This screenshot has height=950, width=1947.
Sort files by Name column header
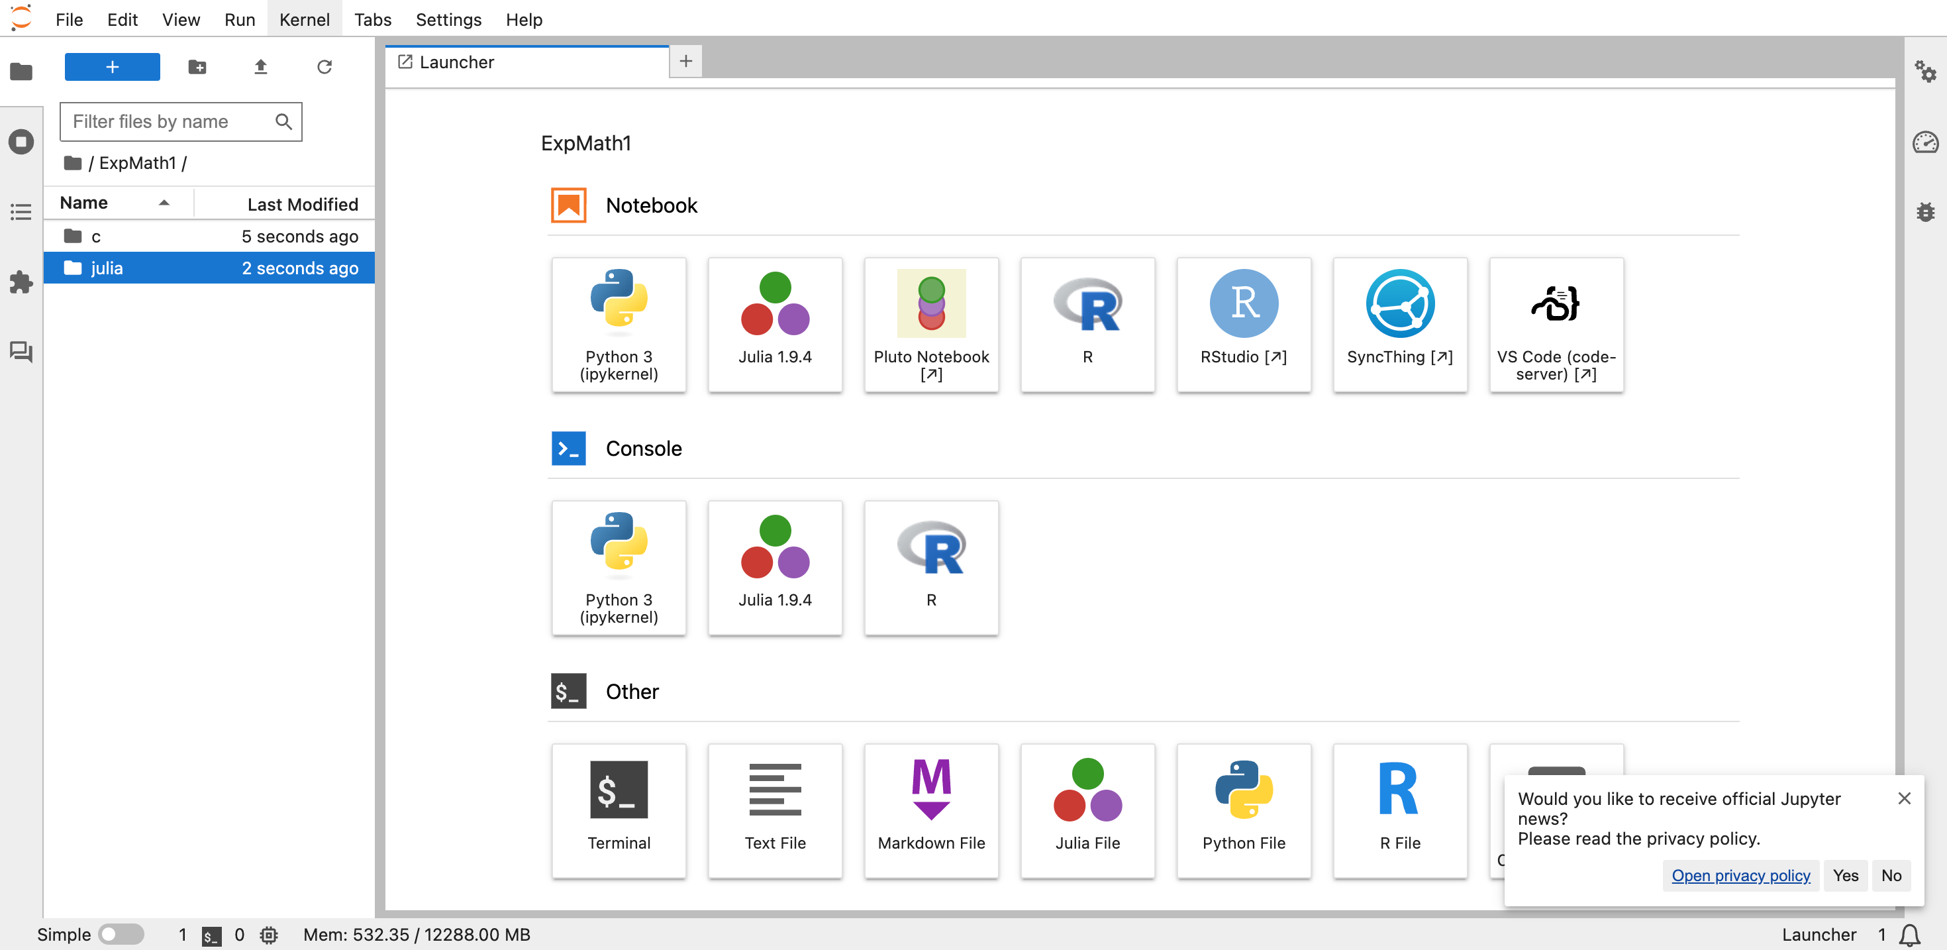pyautogui.click(x=117, y=203)
